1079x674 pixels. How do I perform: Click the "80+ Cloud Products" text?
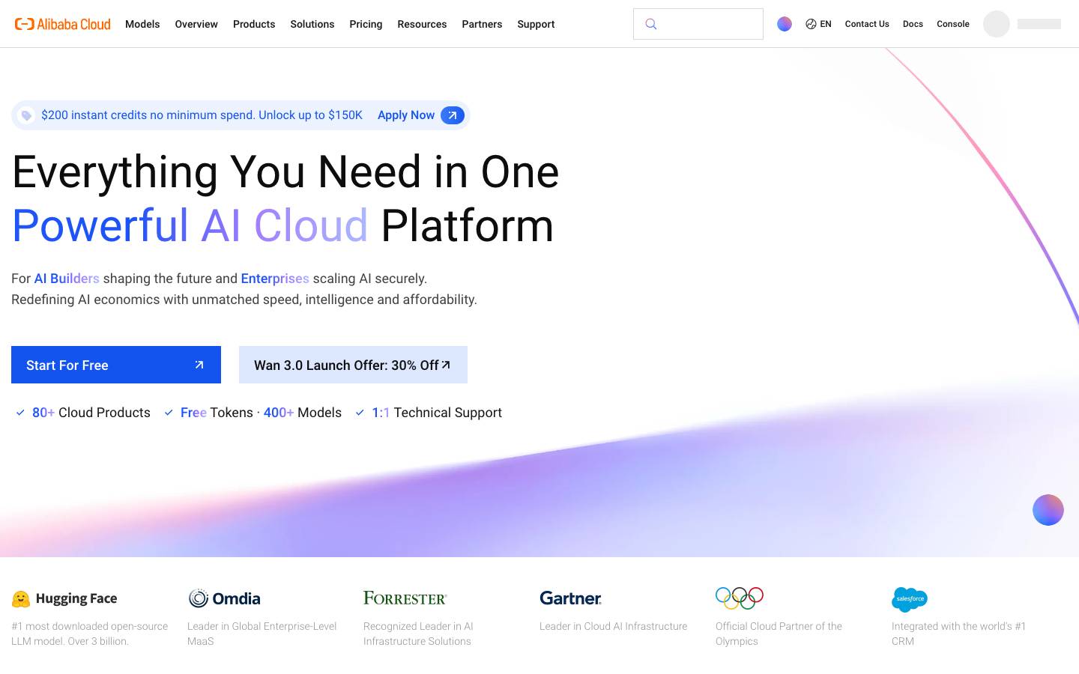(x=91, y=413)
